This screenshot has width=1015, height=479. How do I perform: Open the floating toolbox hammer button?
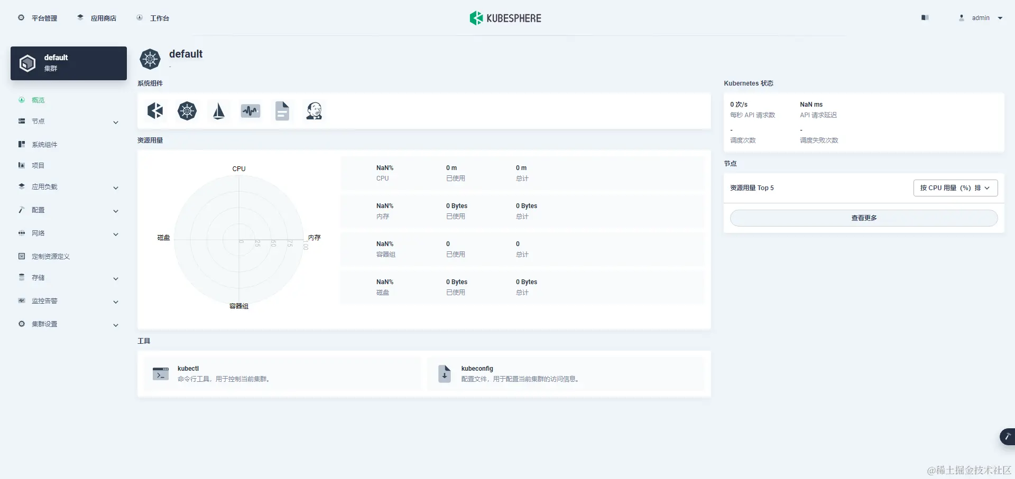(1007, 436)
